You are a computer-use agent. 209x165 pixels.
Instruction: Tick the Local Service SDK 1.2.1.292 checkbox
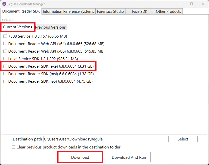[5, 59]
